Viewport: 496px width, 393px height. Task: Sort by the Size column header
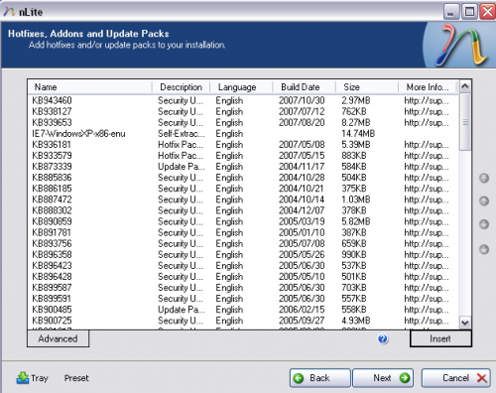367,87
